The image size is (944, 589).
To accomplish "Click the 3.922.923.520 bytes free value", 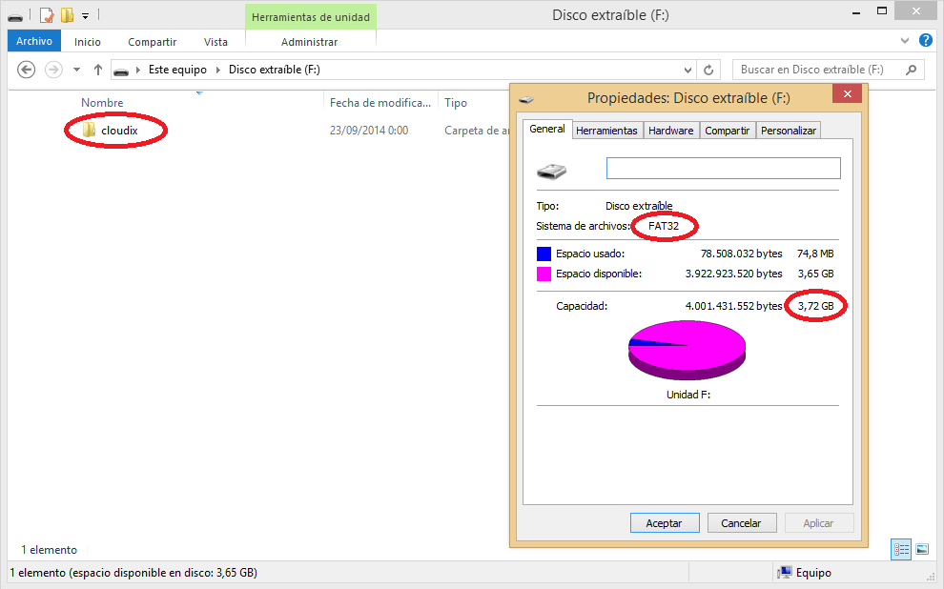I will click(x=733, y=274).
